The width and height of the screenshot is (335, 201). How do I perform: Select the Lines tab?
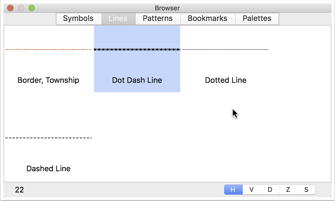(x=118, y=19)
